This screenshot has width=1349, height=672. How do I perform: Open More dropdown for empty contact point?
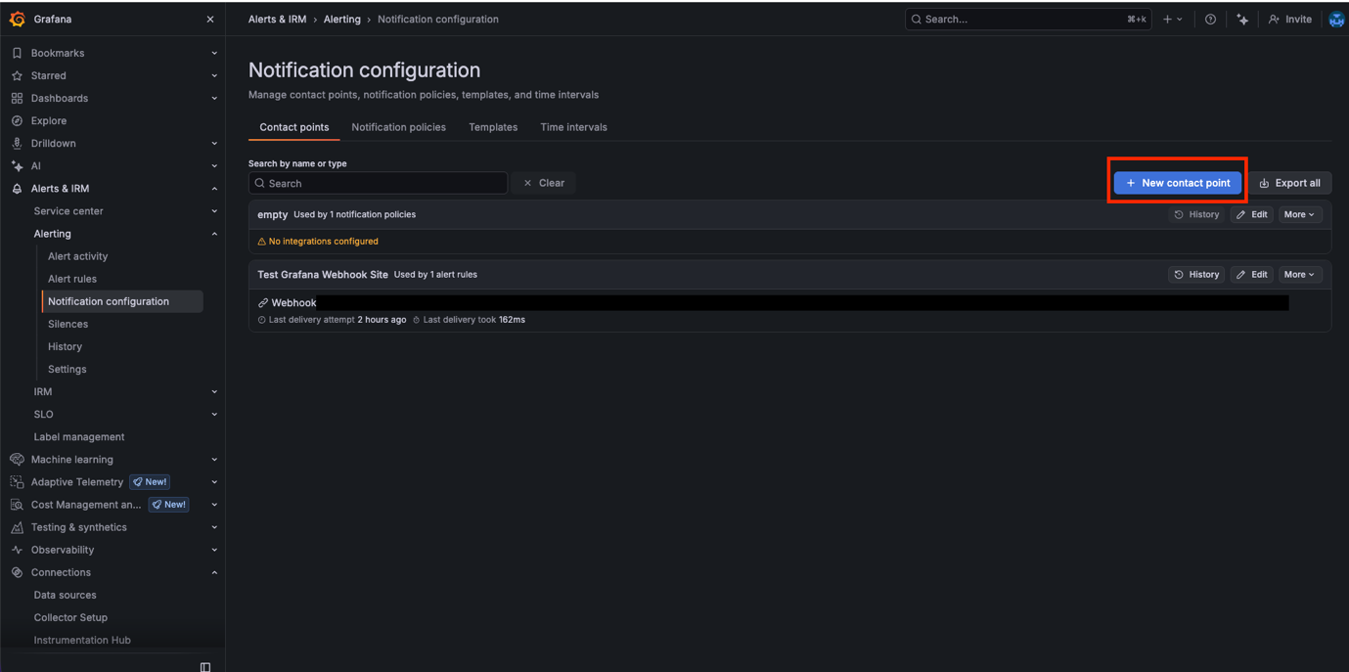click(x=1299, y=214)
